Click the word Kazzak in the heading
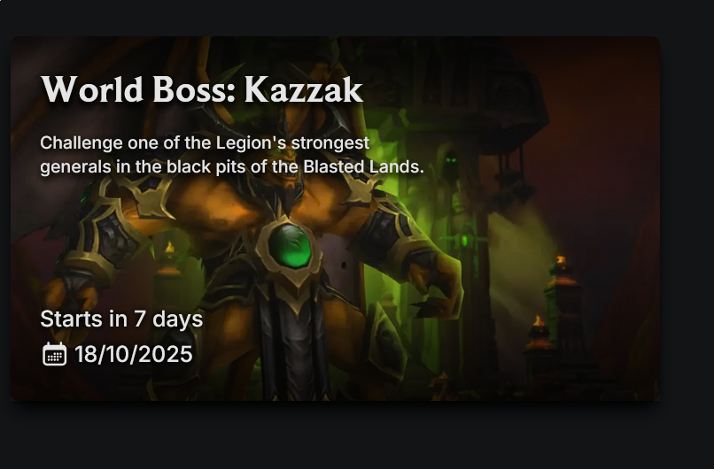This screenshot has height=469, width=714. point(304,89)
